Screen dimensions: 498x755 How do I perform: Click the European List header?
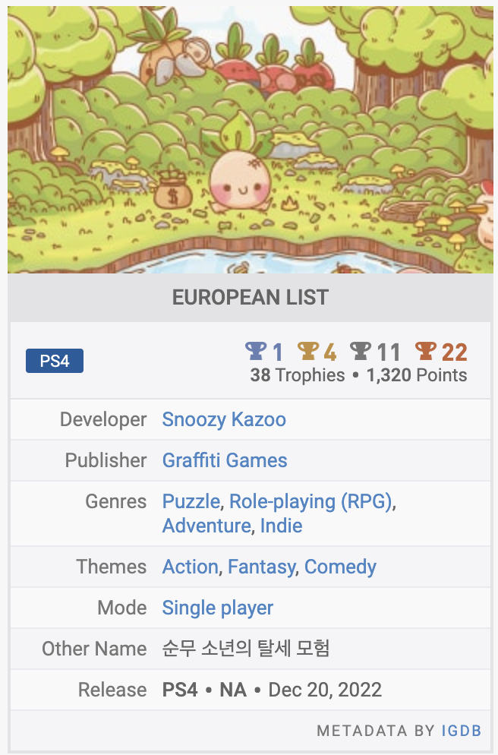[x=251, y=297]
